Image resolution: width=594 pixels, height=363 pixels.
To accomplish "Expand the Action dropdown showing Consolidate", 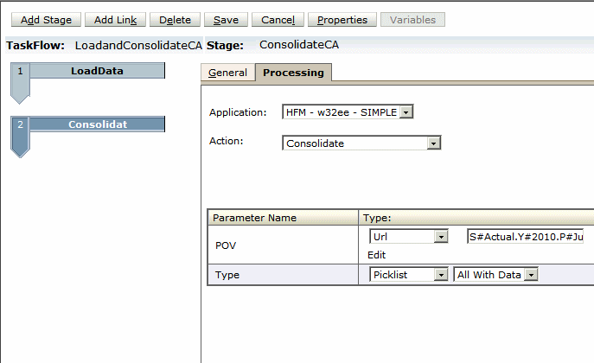I will point(434,143).
